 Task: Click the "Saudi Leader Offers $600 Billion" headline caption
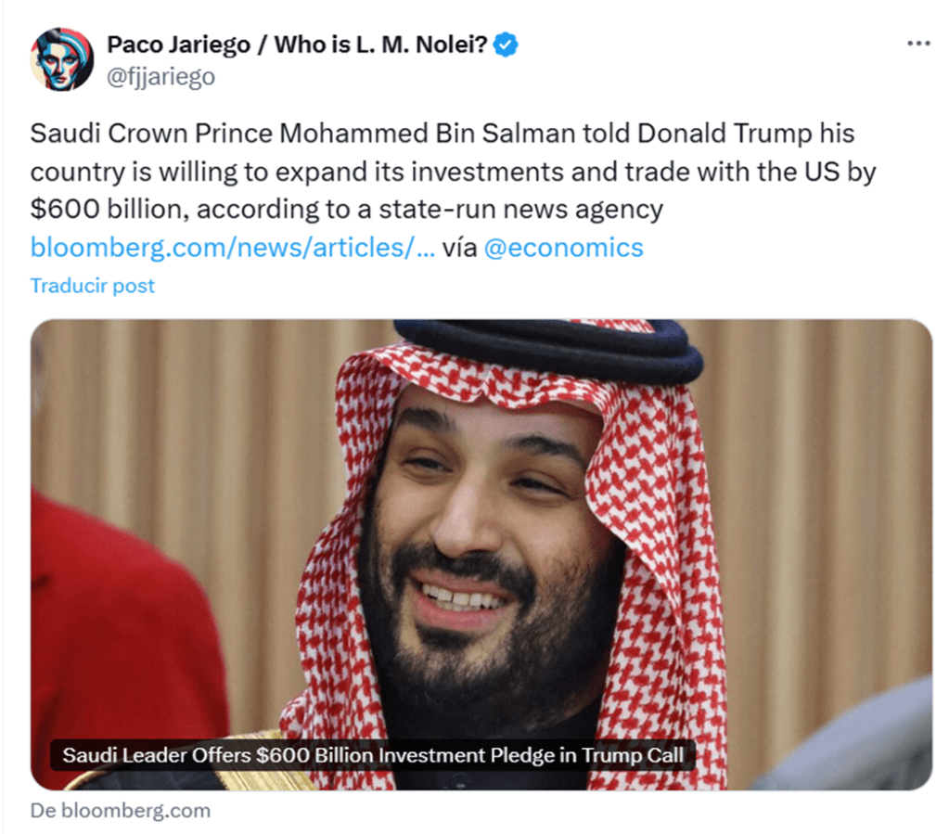(373, 755)
